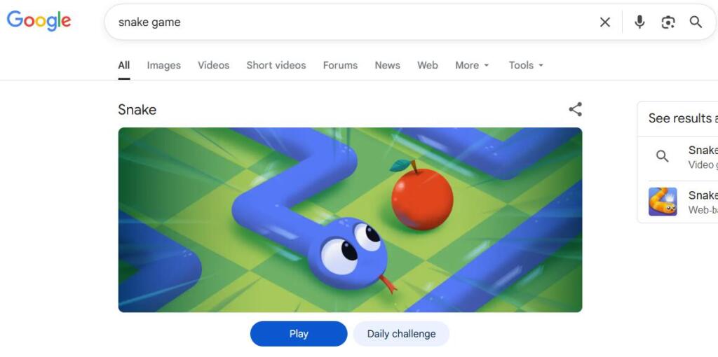The height and width of the screenshot is (357, 718).
Task: Select the News tab
Action: click(x=387, y=65)
